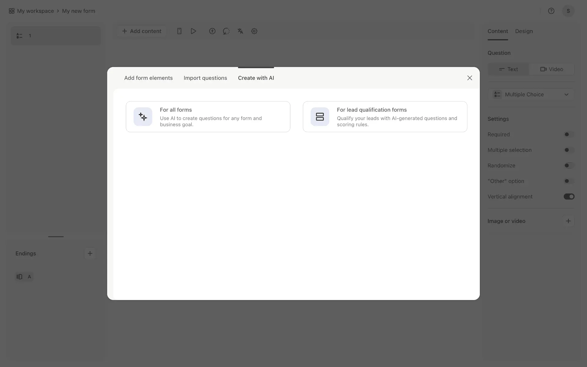587x367 pixels.
Task: Disable the Vertical alignment toggle
Action: coord(569,197)
